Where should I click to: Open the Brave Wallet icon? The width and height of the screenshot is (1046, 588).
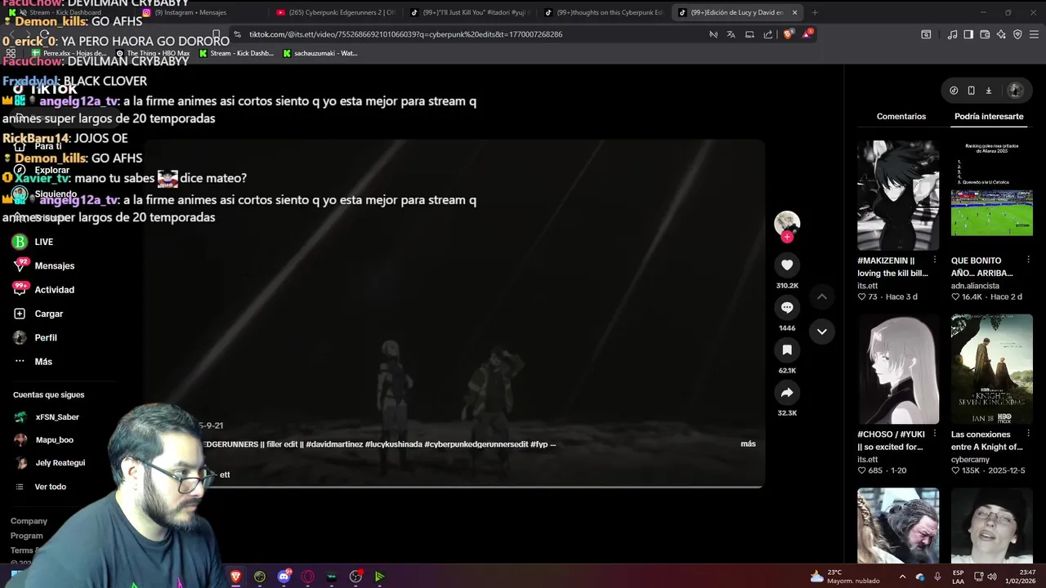click(x=985, y=34)
